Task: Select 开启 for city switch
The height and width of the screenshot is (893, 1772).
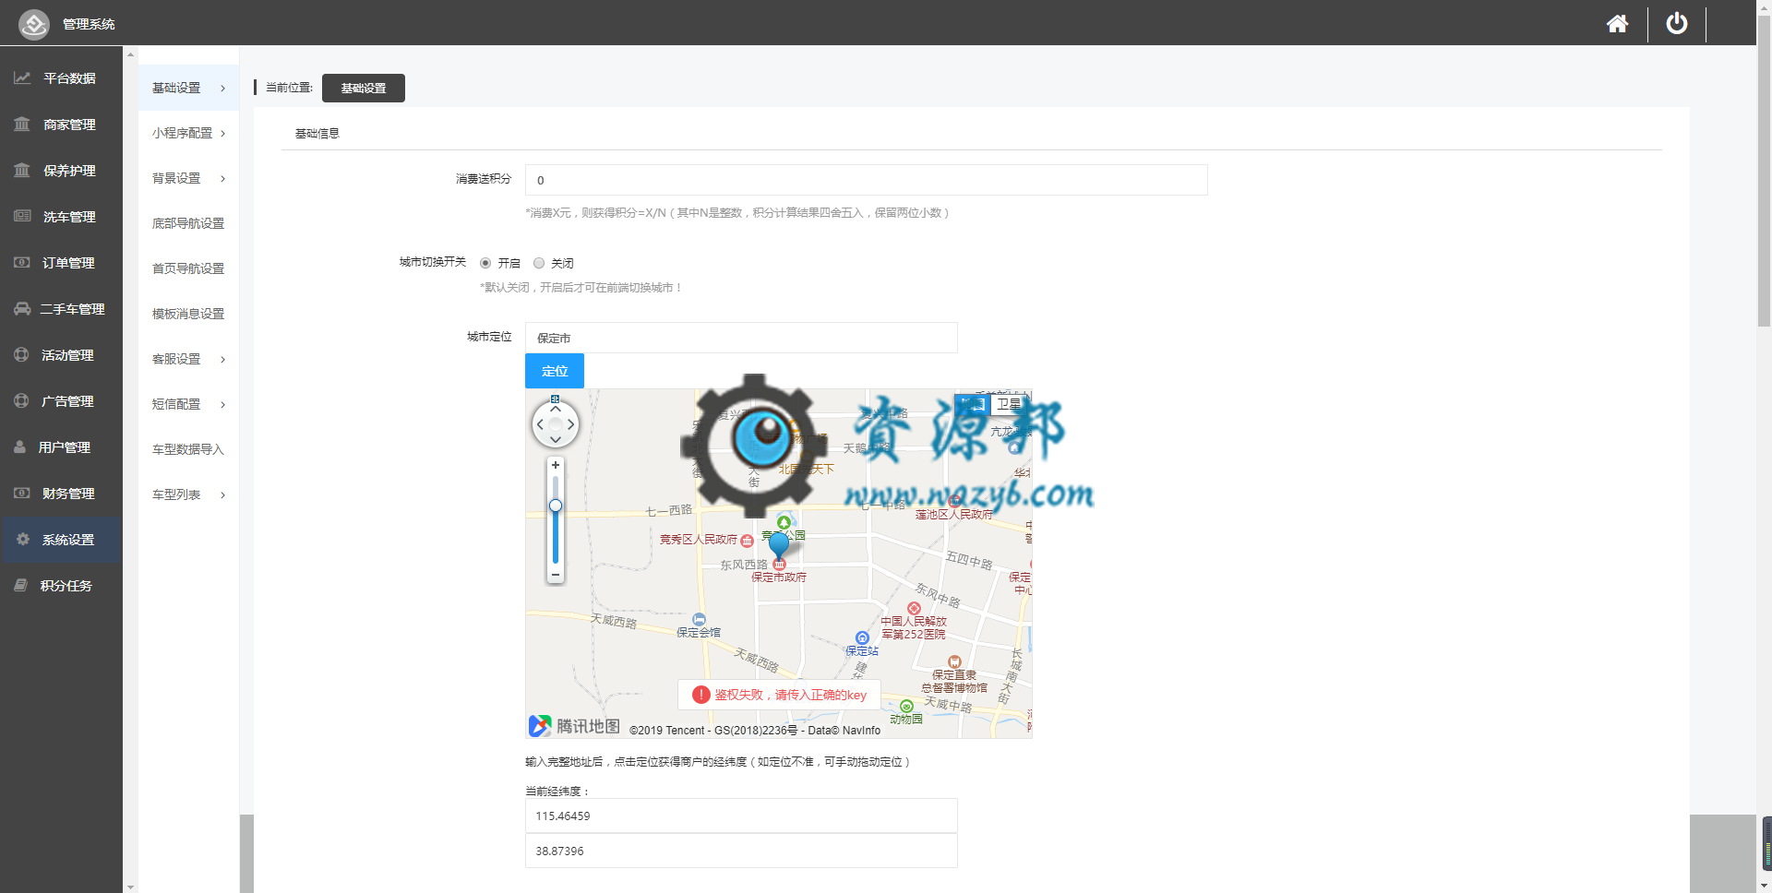Action: (x=485, y=263)
